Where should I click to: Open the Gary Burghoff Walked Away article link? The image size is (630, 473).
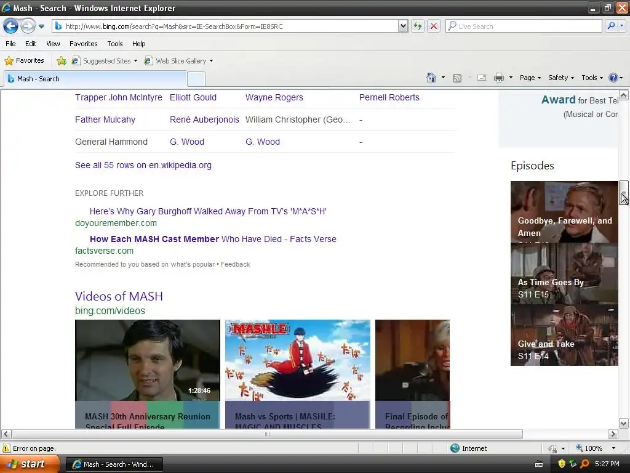tap(208, 211)
